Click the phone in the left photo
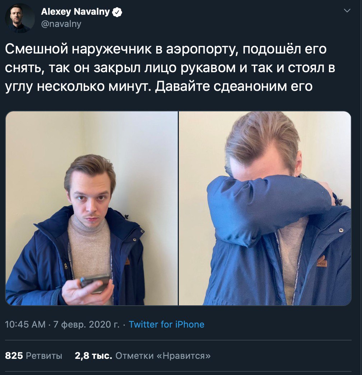This screenshot has height=375, width=362. (95, 284)
